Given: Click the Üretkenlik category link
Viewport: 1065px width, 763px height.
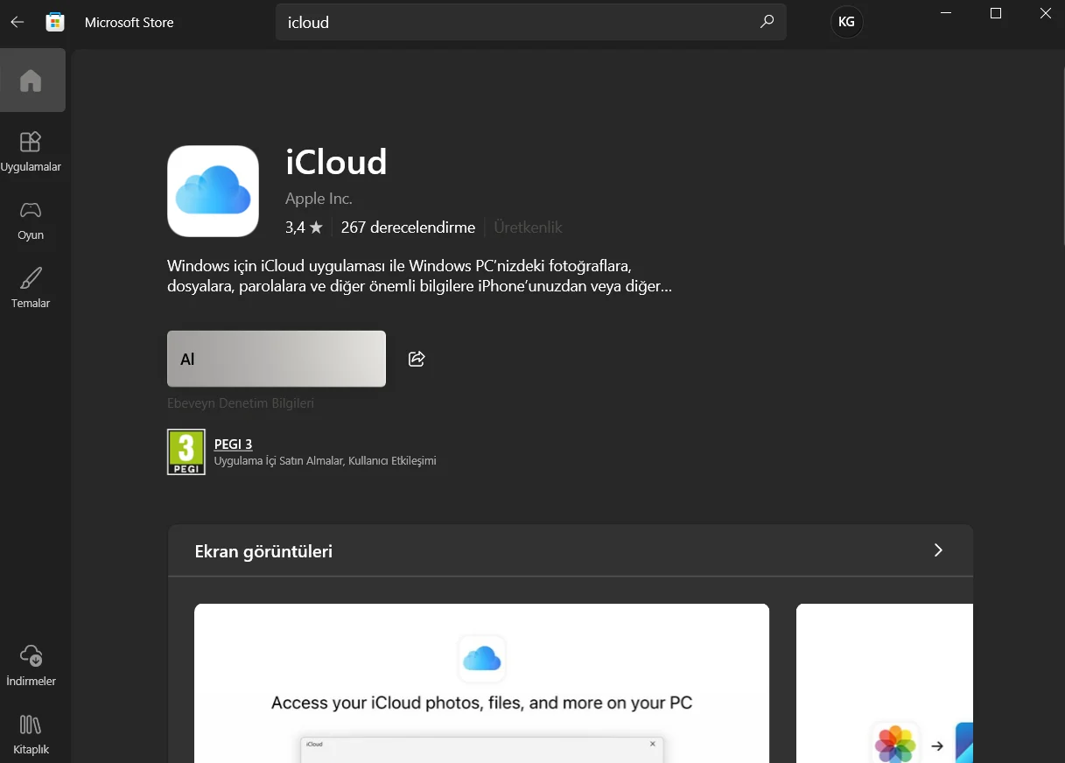Looking at the screenshot, I should point(528,227).
